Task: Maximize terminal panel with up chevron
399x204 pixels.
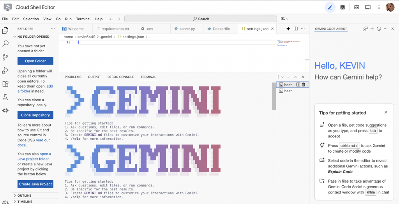Action: (x=296, y=77)
